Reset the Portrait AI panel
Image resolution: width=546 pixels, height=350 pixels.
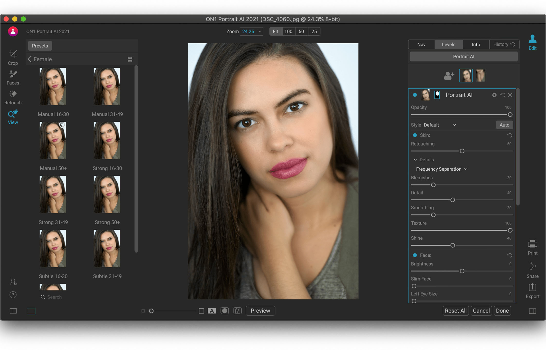coord(503,95)
